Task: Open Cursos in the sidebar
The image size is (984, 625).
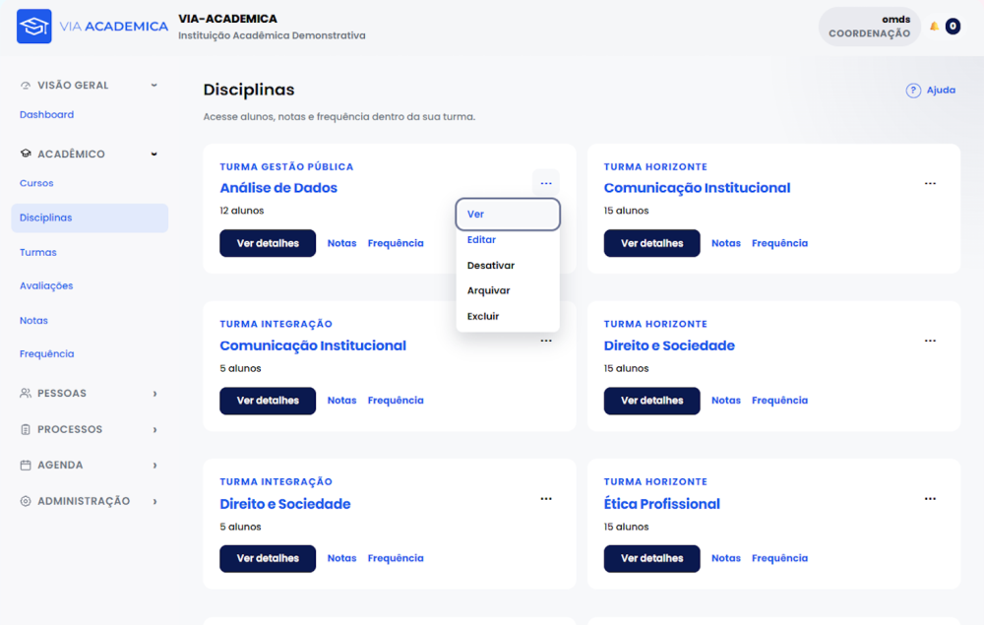Action: click(x=36, y=183)
